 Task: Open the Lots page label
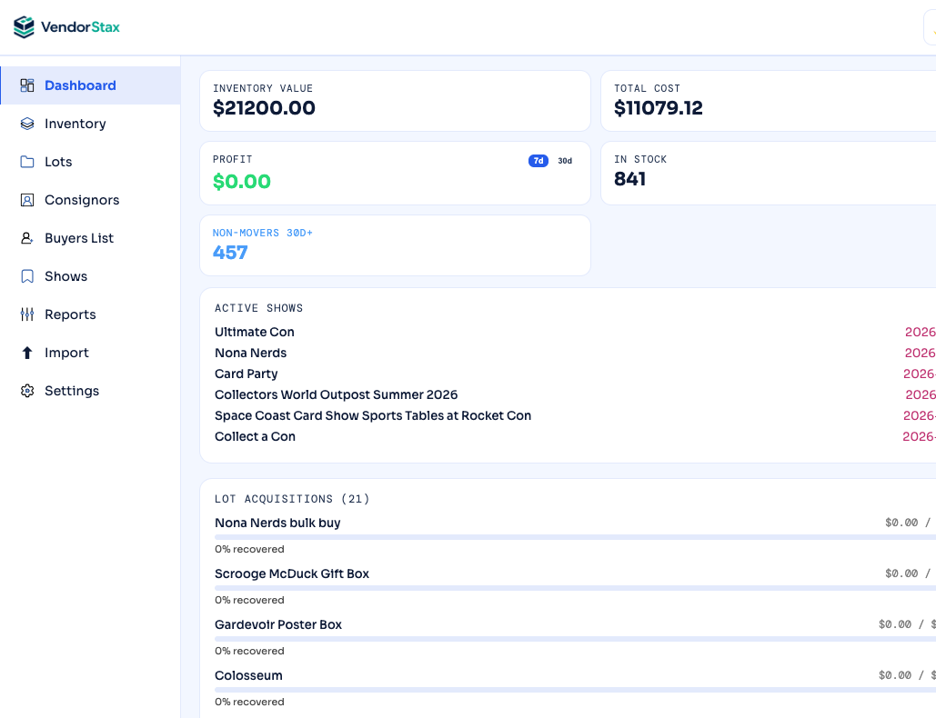pos(58,162)
